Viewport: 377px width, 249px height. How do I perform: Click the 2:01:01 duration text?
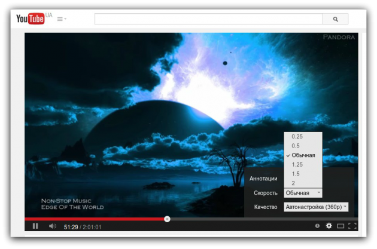coord(92,227)
